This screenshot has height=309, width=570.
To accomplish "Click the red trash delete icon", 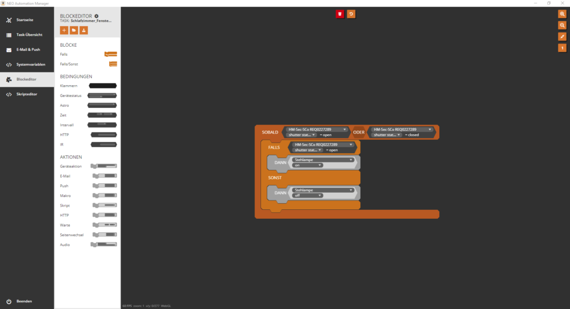I will coord(340,14).
